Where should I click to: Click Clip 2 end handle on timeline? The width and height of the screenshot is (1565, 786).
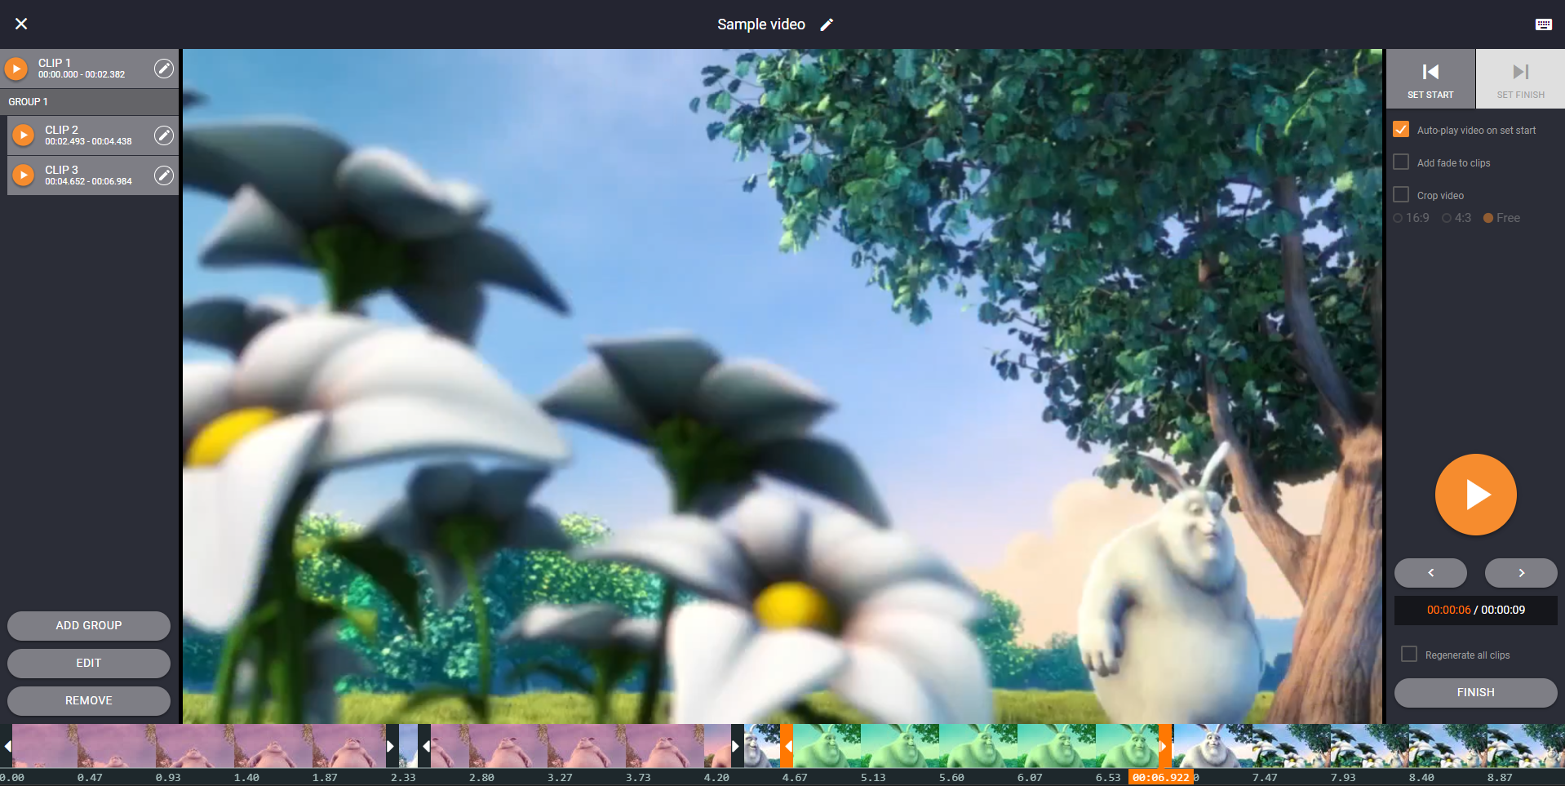737,746
